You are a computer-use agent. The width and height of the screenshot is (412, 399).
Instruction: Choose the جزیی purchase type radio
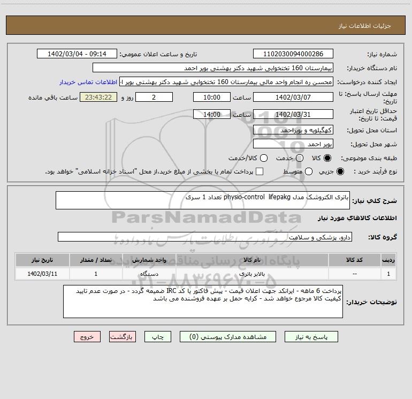pyautogui.click(x=340, y=171)
